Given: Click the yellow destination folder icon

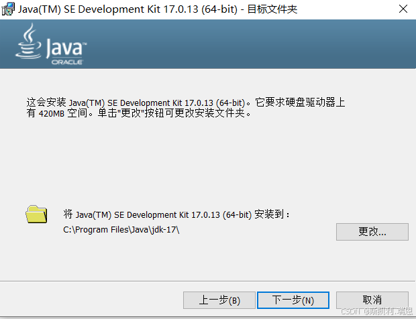Looking at the screenshot, I should [x=36, y=214].
